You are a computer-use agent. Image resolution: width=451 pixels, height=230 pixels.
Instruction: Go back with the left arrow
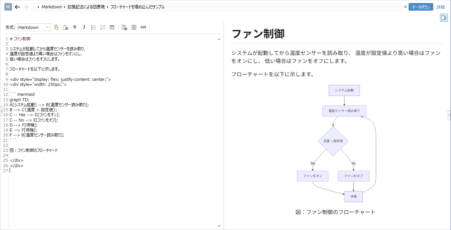[18, 7]
